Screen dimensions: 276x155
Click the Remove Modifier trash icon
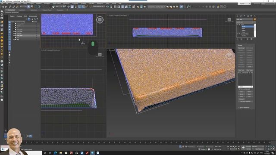point(248,39)
